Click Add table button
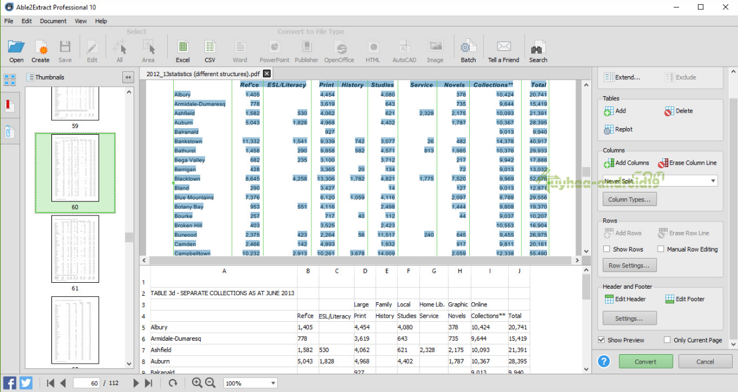This screenshot has height=392, width=738. tap(615, 111)
